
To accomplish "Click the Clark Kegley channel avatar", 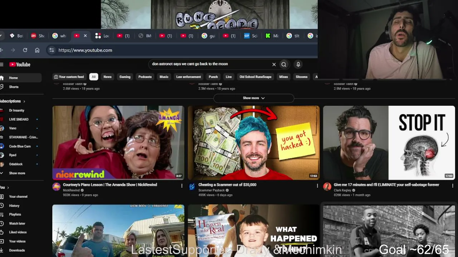I will click(327, 187).
